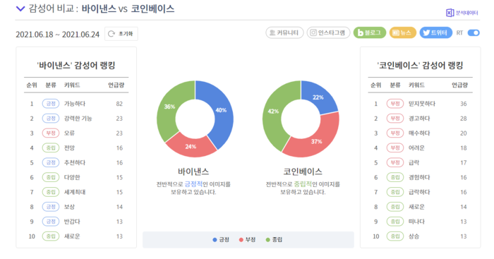Switch off the RT toggle

[x=474, y=32]
